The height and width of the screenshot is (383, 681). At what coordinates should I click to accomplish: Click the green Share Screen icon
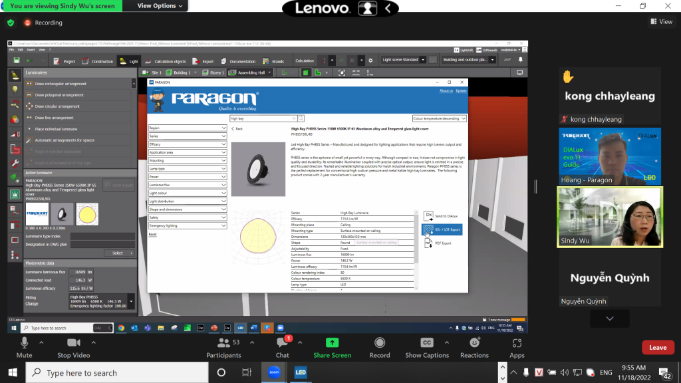(x=332, y=343)
